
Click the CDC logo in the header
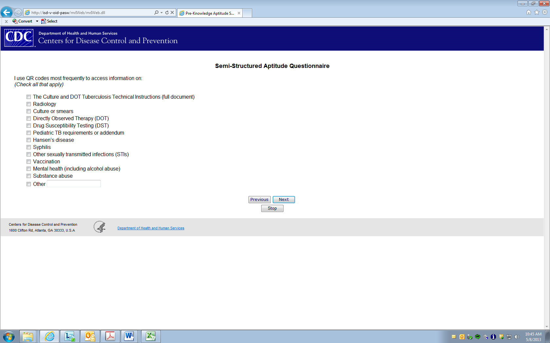[x=19, y=38]
